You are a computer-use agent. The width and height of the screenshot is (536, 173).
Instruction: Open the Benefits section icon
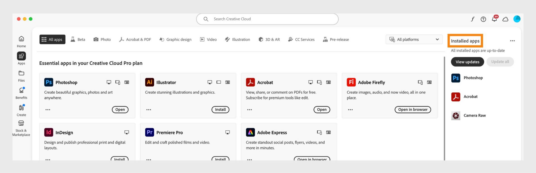coord(21,93)
